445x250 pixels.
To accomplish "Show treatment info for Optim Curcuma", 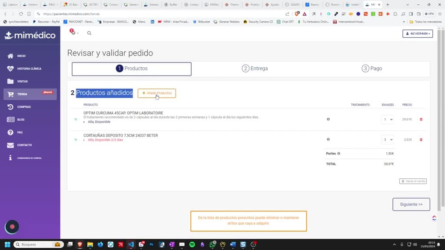I will pyautogui.click(x=328, y=119).
